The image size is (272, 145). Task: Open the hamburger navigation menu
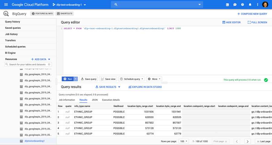click(x=6, y=5)
